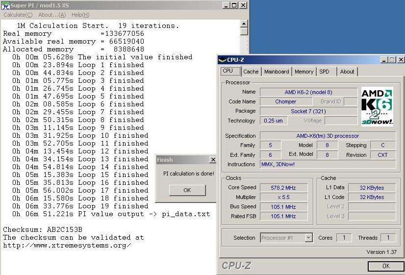Image resolution: width=405 pixels, height=275 pixels.
Task: Click the Technology value '0.25 um'
Action: (274, 121)
